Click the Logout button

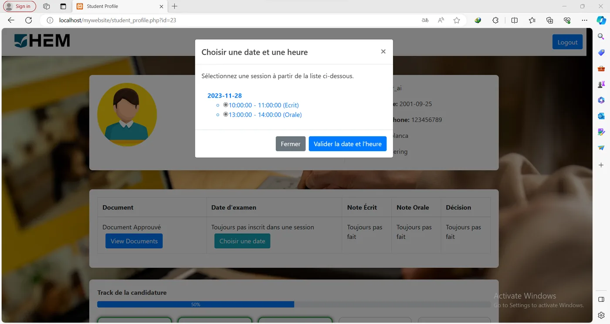pos(567,42)
